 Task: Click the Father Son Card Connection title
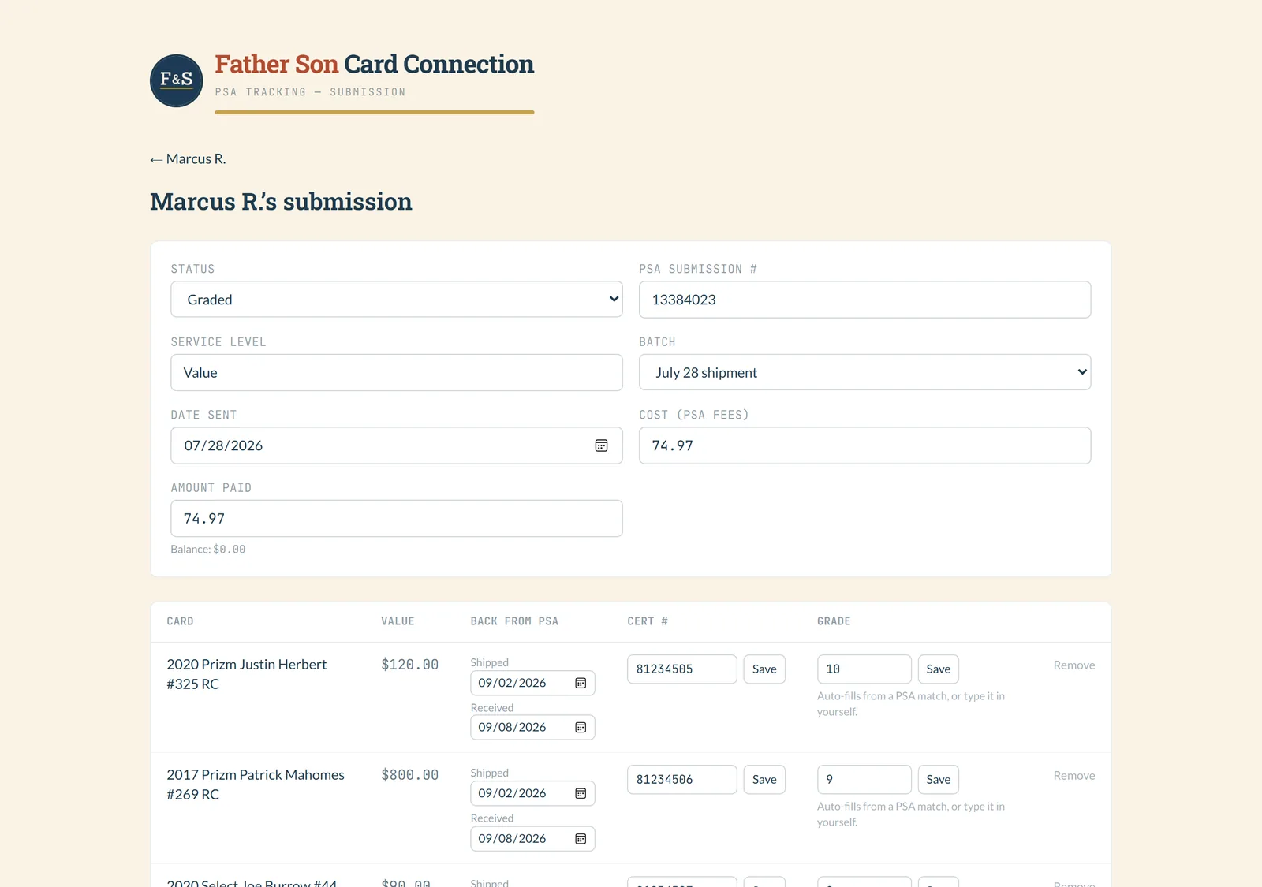click(374, 64)
